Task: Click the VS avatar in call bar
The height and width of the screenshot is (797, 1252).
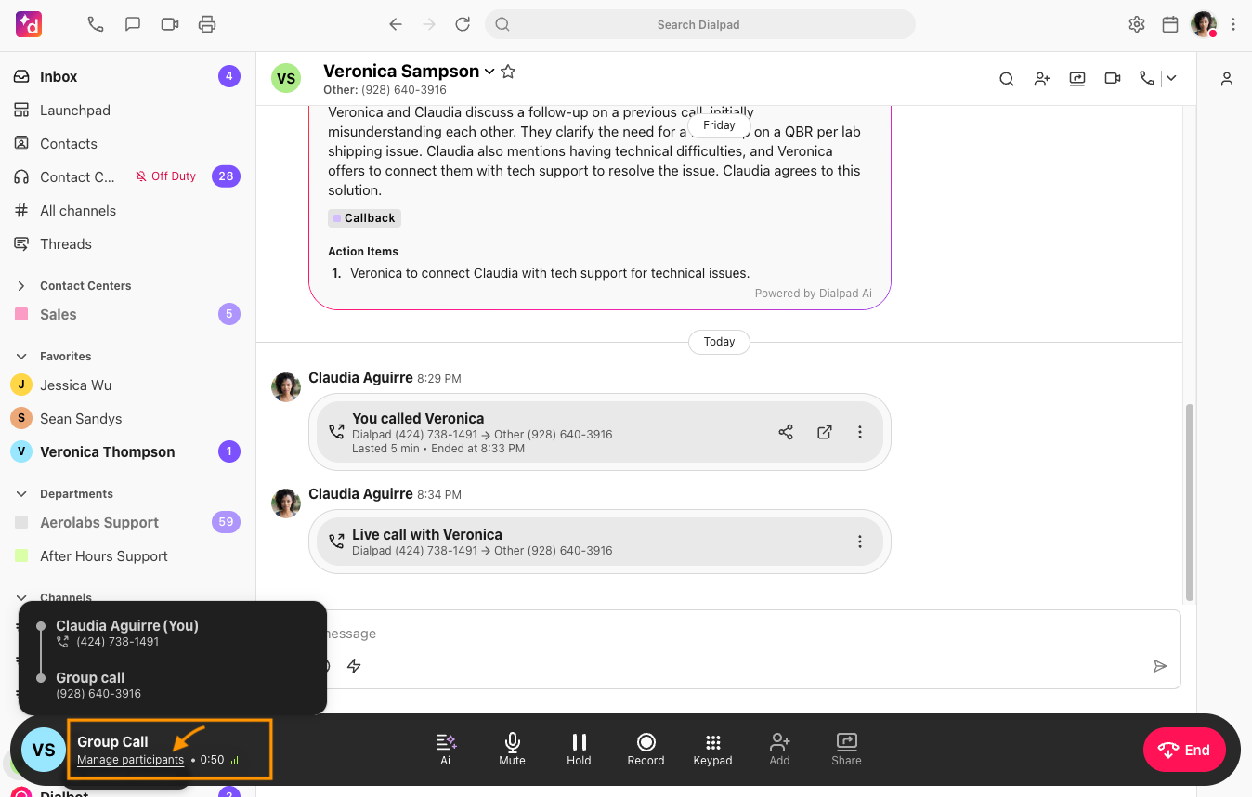Action: click(44, 750)
